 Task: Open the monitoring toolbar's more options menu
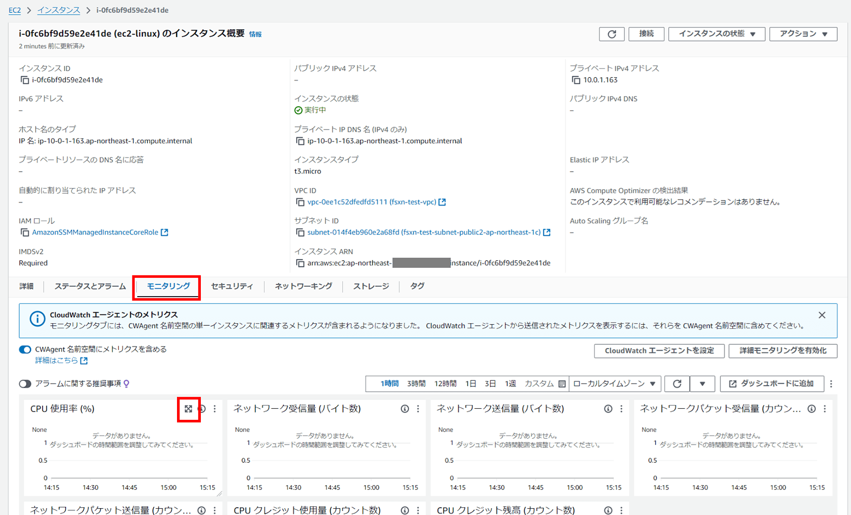[831, 384]
